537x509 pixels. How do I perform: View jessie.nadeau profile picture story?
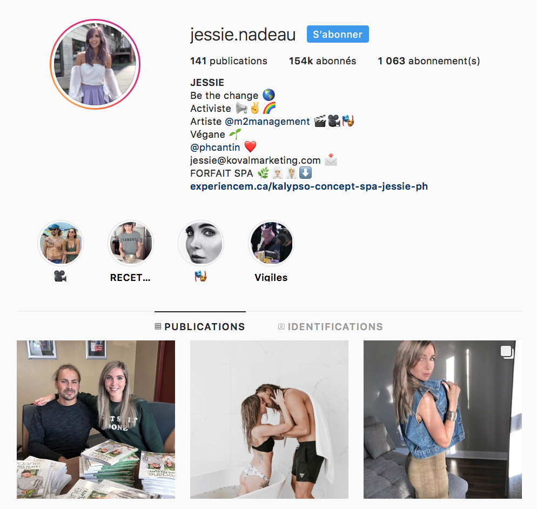point(95,64)
